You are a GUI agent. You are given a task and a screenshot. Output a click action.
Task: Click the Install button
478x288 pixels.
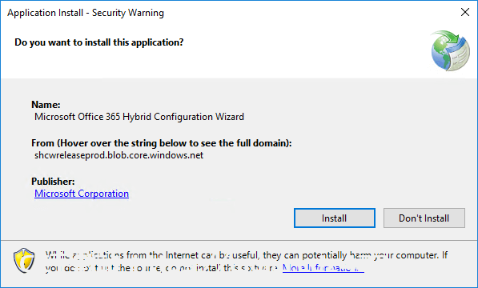335,218
